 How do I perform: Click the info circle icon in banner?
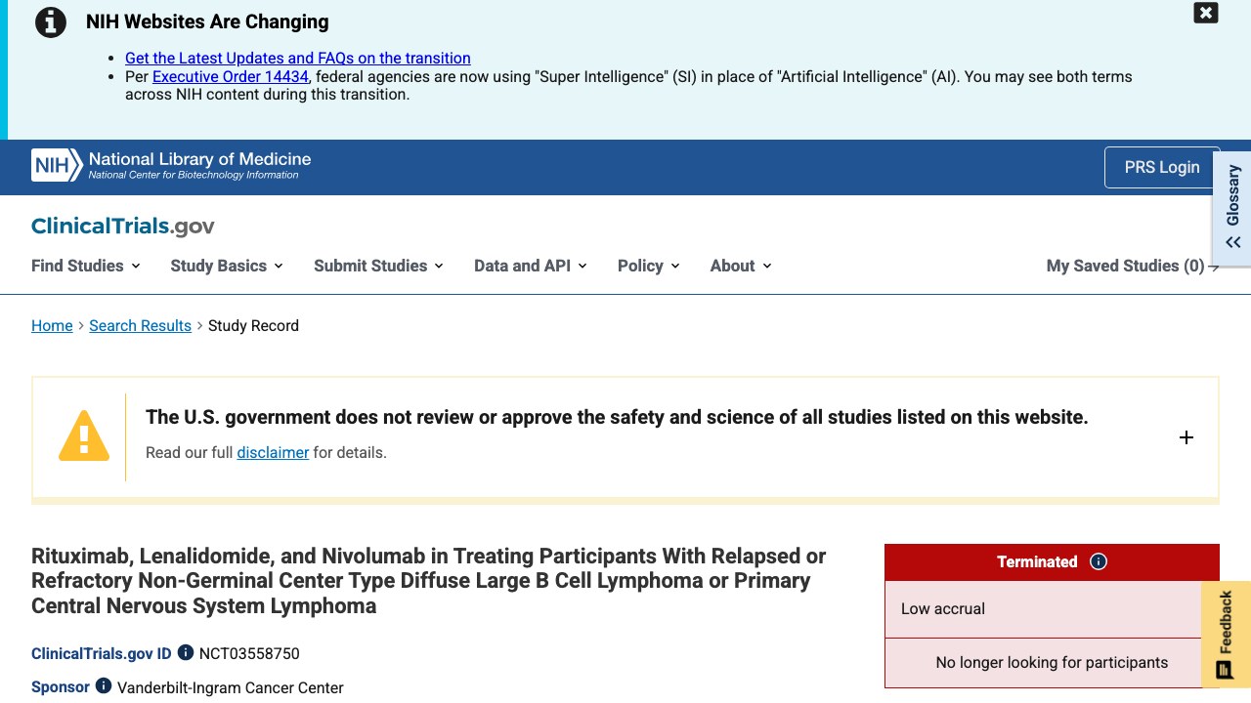(51, 21)
